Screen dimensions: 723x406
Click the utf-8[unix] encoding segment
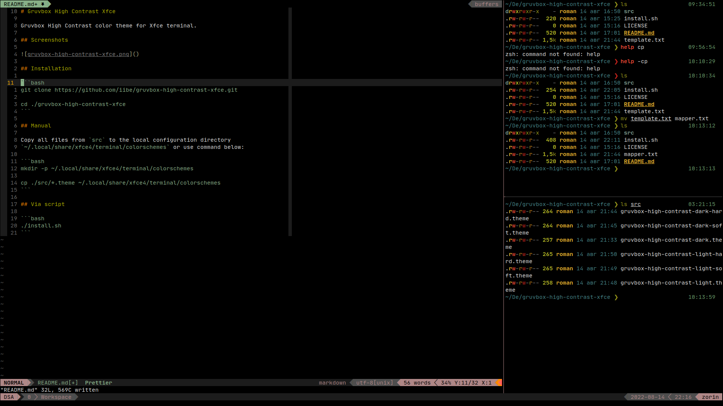374,383
